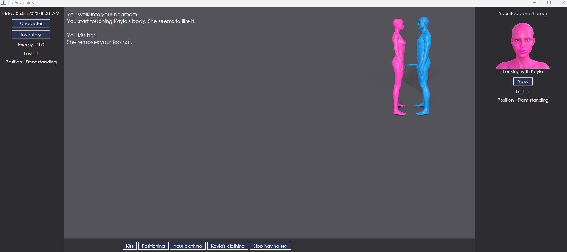Click Position: Front standing text in right panel
The height and width of the screenshot is (252, 567).
[523, 100]
